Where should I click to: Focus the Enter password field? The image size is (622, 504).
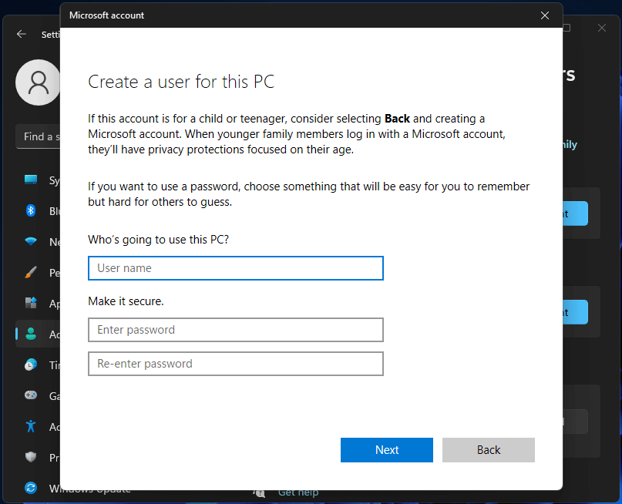pos(235,330)
